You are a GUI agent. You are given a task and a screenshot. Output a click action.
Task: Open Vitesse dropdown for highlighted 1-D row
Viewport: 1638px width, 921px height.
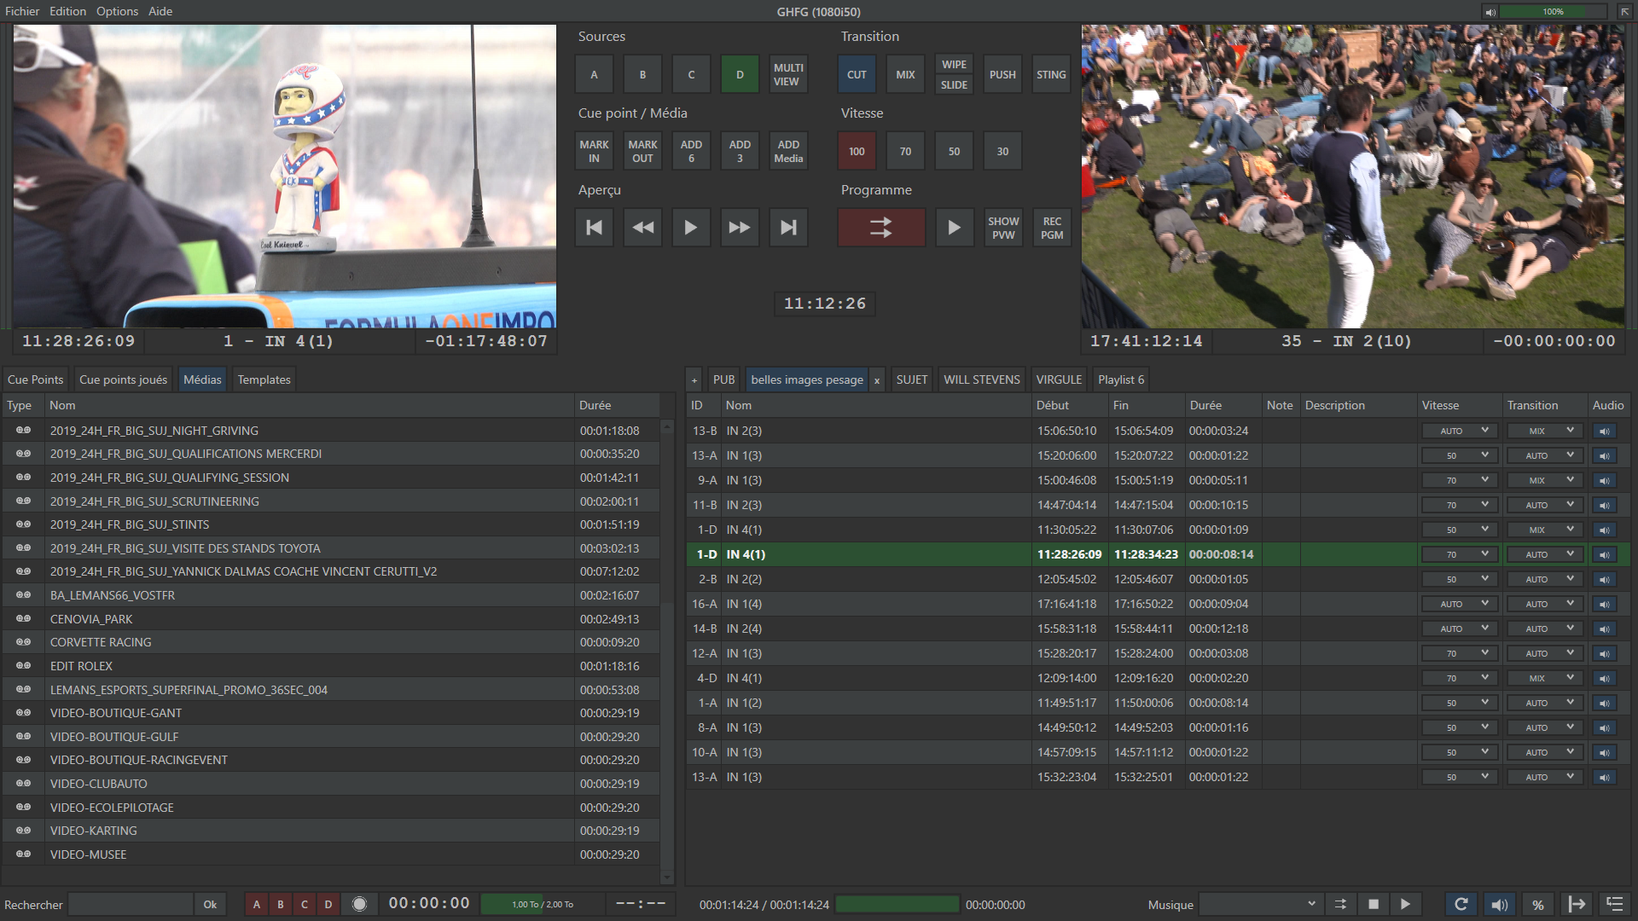(x=1460, y=555)
